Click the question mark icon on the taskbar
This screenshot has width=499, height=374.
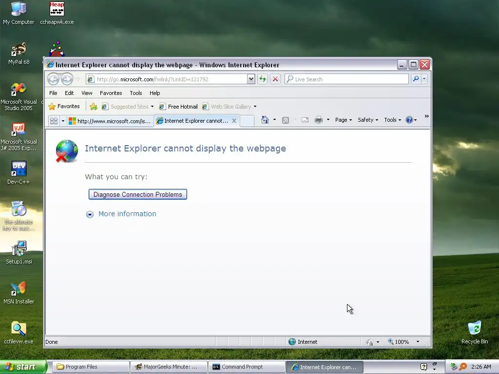[x=423, y=367]
